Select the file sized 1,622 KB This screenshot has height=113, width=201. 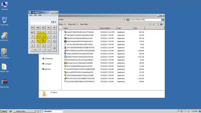click(104, 78)
